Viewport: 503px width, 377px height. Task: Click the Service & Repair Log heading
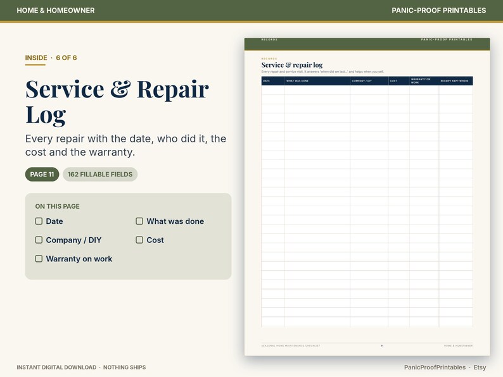click(117, 102)
